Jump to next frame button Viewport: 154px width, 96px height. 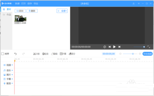pos(119,47)
